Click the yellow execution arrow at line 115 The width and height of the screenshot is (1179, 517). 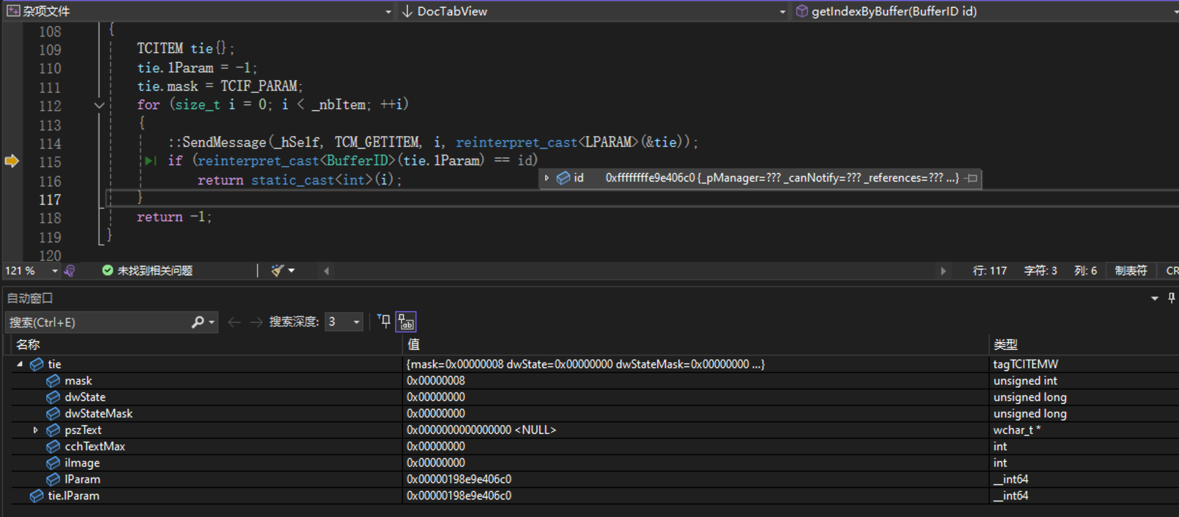tap(12, 161)
